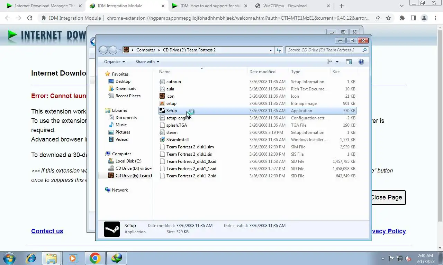Select the eula rich text document

[257, 89]
